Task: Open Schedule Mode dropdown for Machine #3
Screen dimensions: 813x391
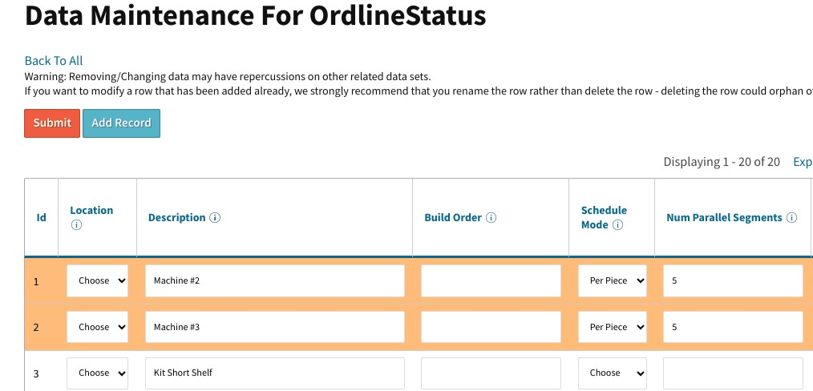Action: pos(613,327)
